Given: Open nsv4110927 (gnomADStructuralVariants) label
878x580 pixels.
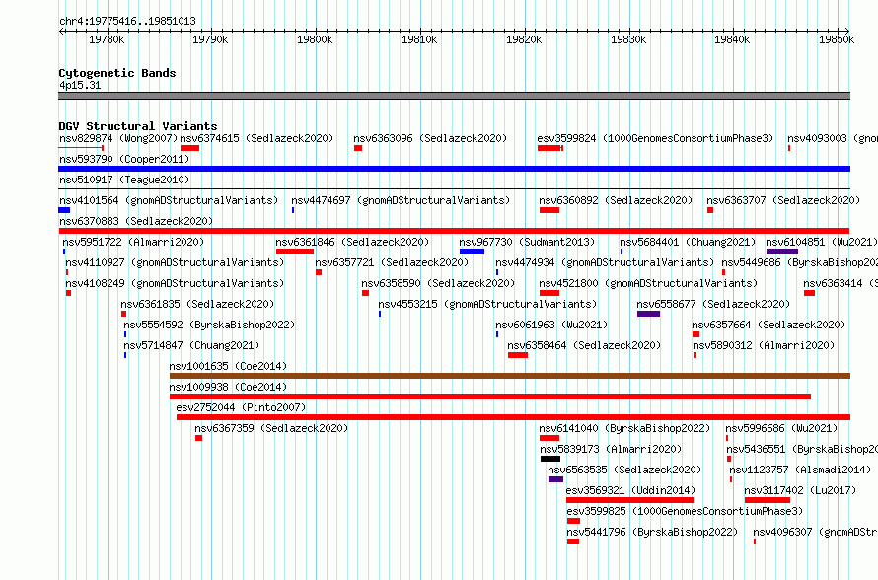Looking at the screenshot, I should (175, 262).
